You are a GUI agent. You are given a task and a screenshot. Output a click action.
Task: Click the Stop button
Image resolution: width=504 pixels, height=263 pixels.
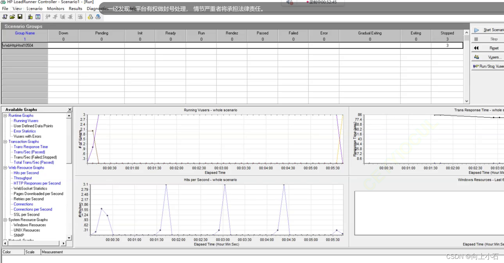tap(488, 39)
